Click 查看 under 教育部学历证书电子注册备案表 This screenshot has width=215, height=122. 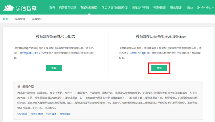pyautogui.click(x=159, y=68)
